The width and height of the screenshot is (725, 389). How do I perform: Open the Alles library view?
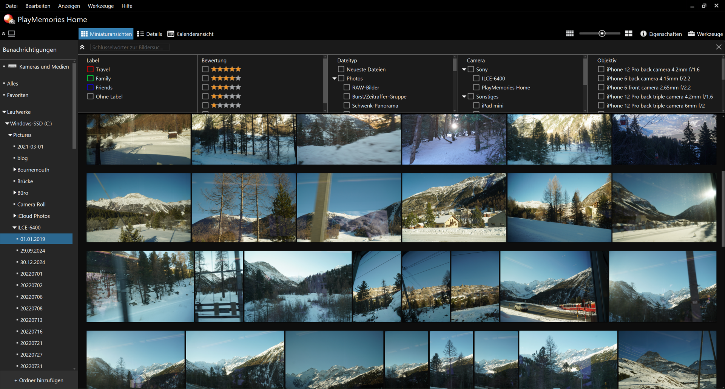click(12, 83)
